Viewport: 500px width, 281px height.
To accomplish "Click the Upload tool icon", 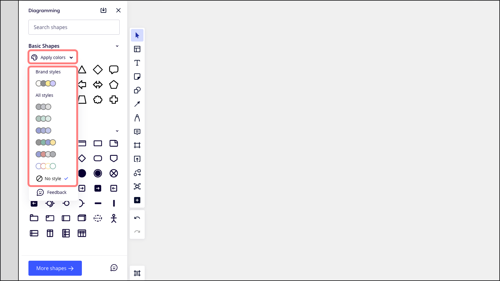I will point(137,159).
